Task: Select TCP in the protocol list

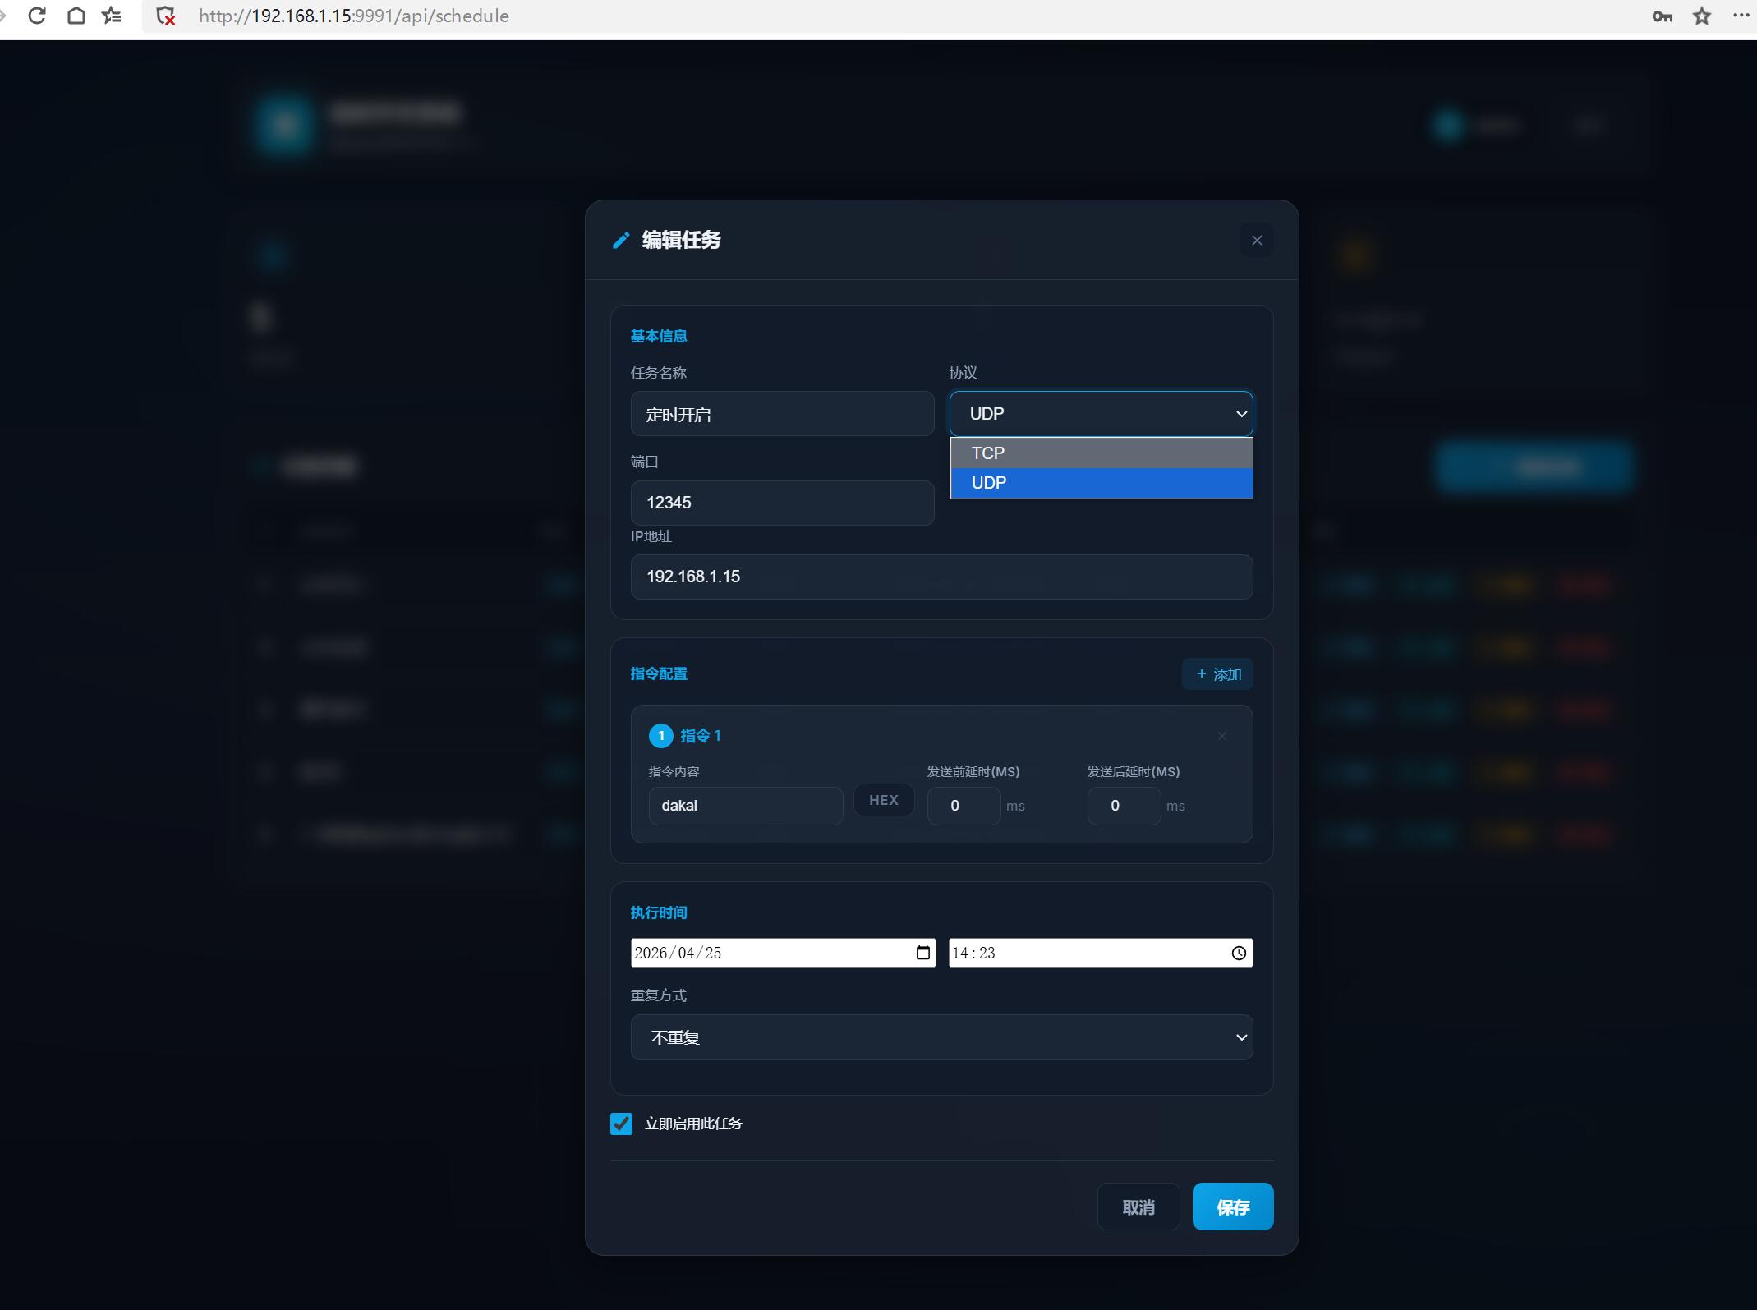Action: 1102,453
